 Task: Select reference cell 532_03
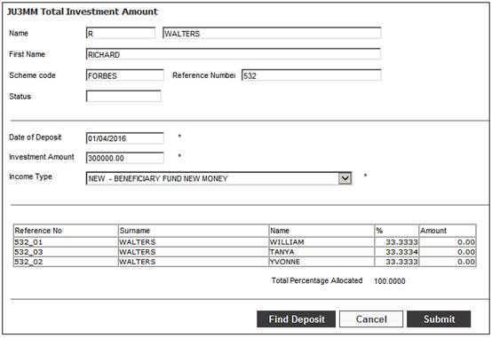point(66,252)
